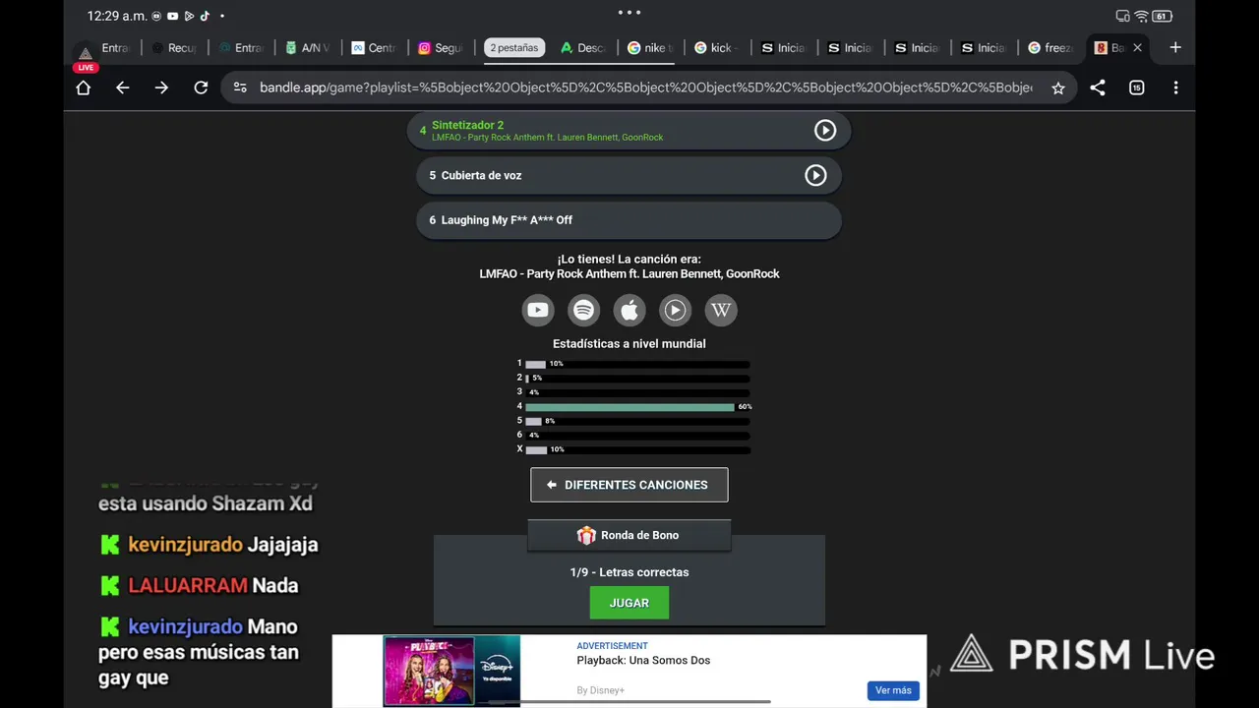Switch to the freez Google tab
This screenshot has width=1259, height=708.
[x=1050, y=47]
